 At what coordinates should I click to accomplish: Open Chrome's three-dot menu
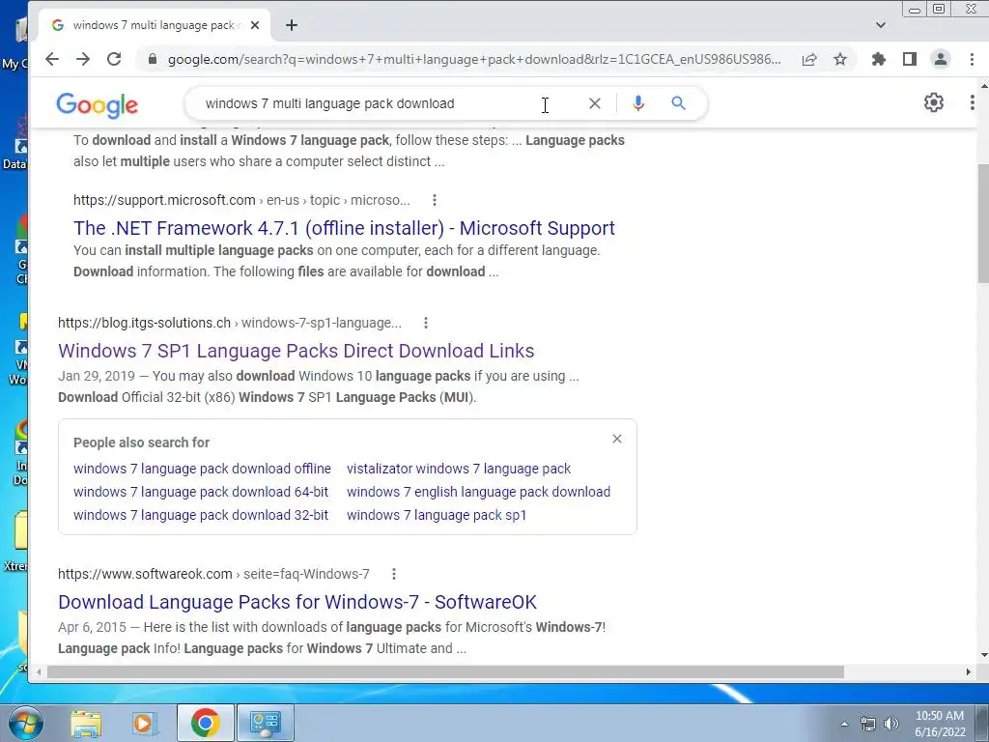[x=972, y=59]
